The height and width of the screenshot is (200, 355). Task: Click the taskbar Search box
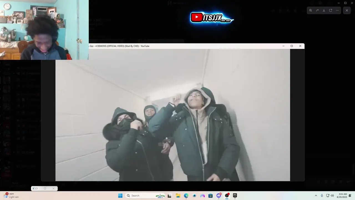point(145,196)
